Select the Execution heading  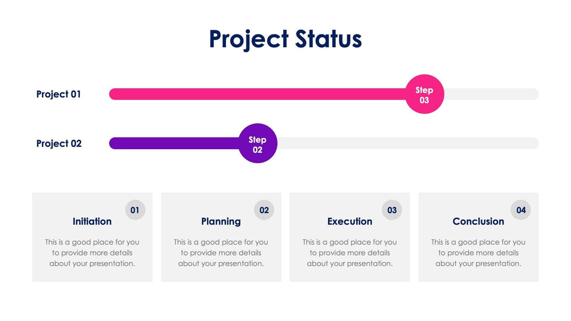click(x=350, y=221)
